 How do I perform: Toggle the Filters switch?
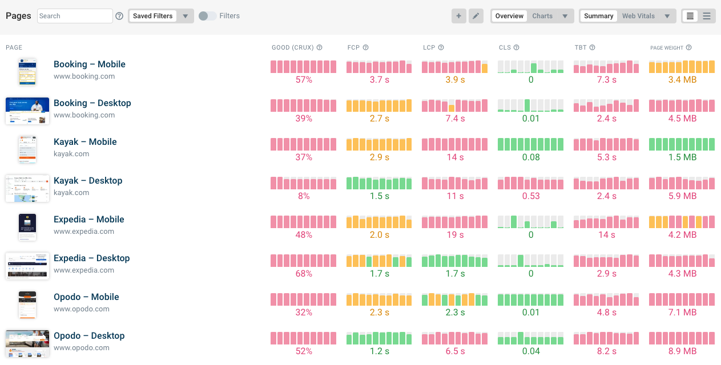pos(207,16)
